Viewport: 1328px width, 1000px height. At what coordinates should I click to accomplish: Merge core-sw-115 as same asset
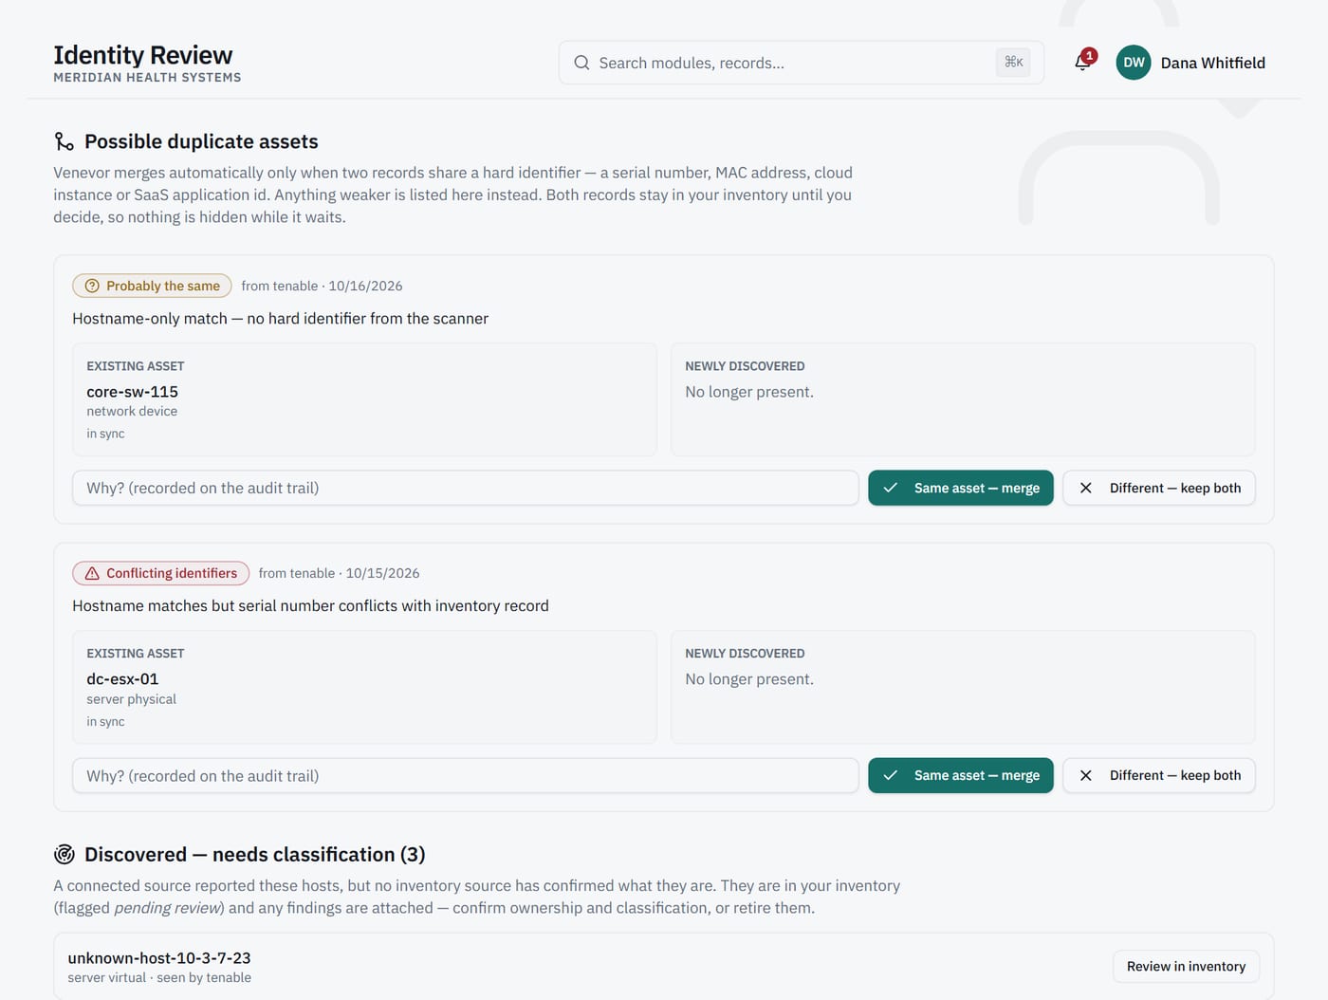(961, 488)
